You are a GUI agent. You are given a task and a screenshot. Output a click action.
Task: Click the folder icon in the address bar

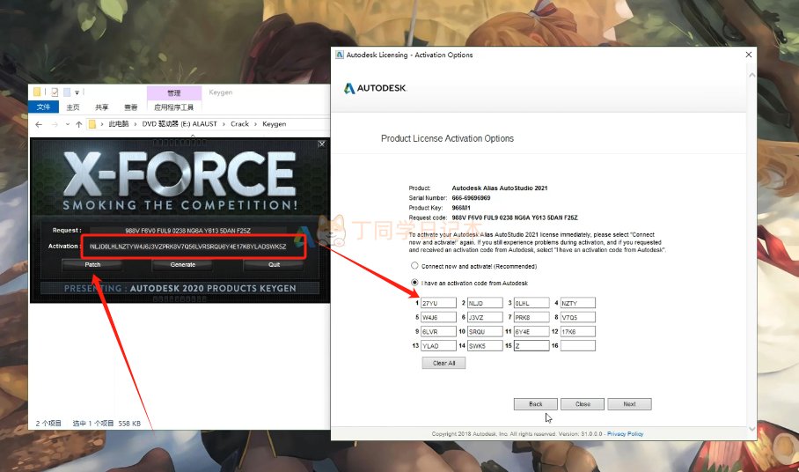(92, 124)
